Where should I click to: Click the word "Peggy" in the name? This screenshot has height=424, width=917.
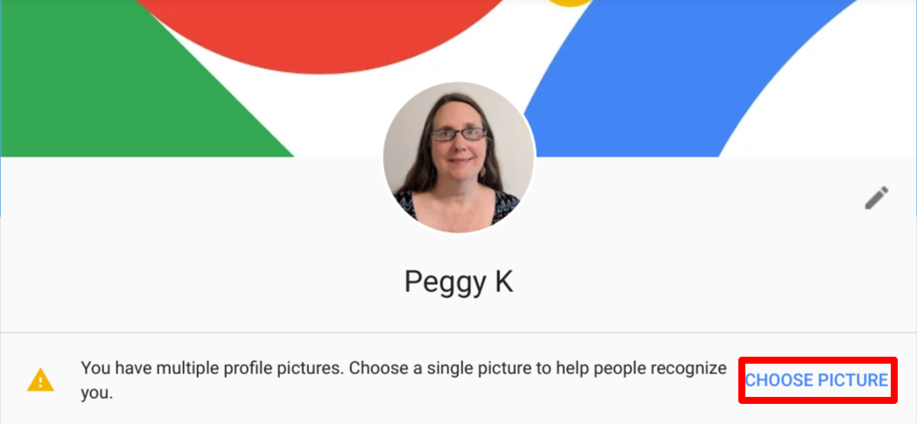click(x=443, y=284)
